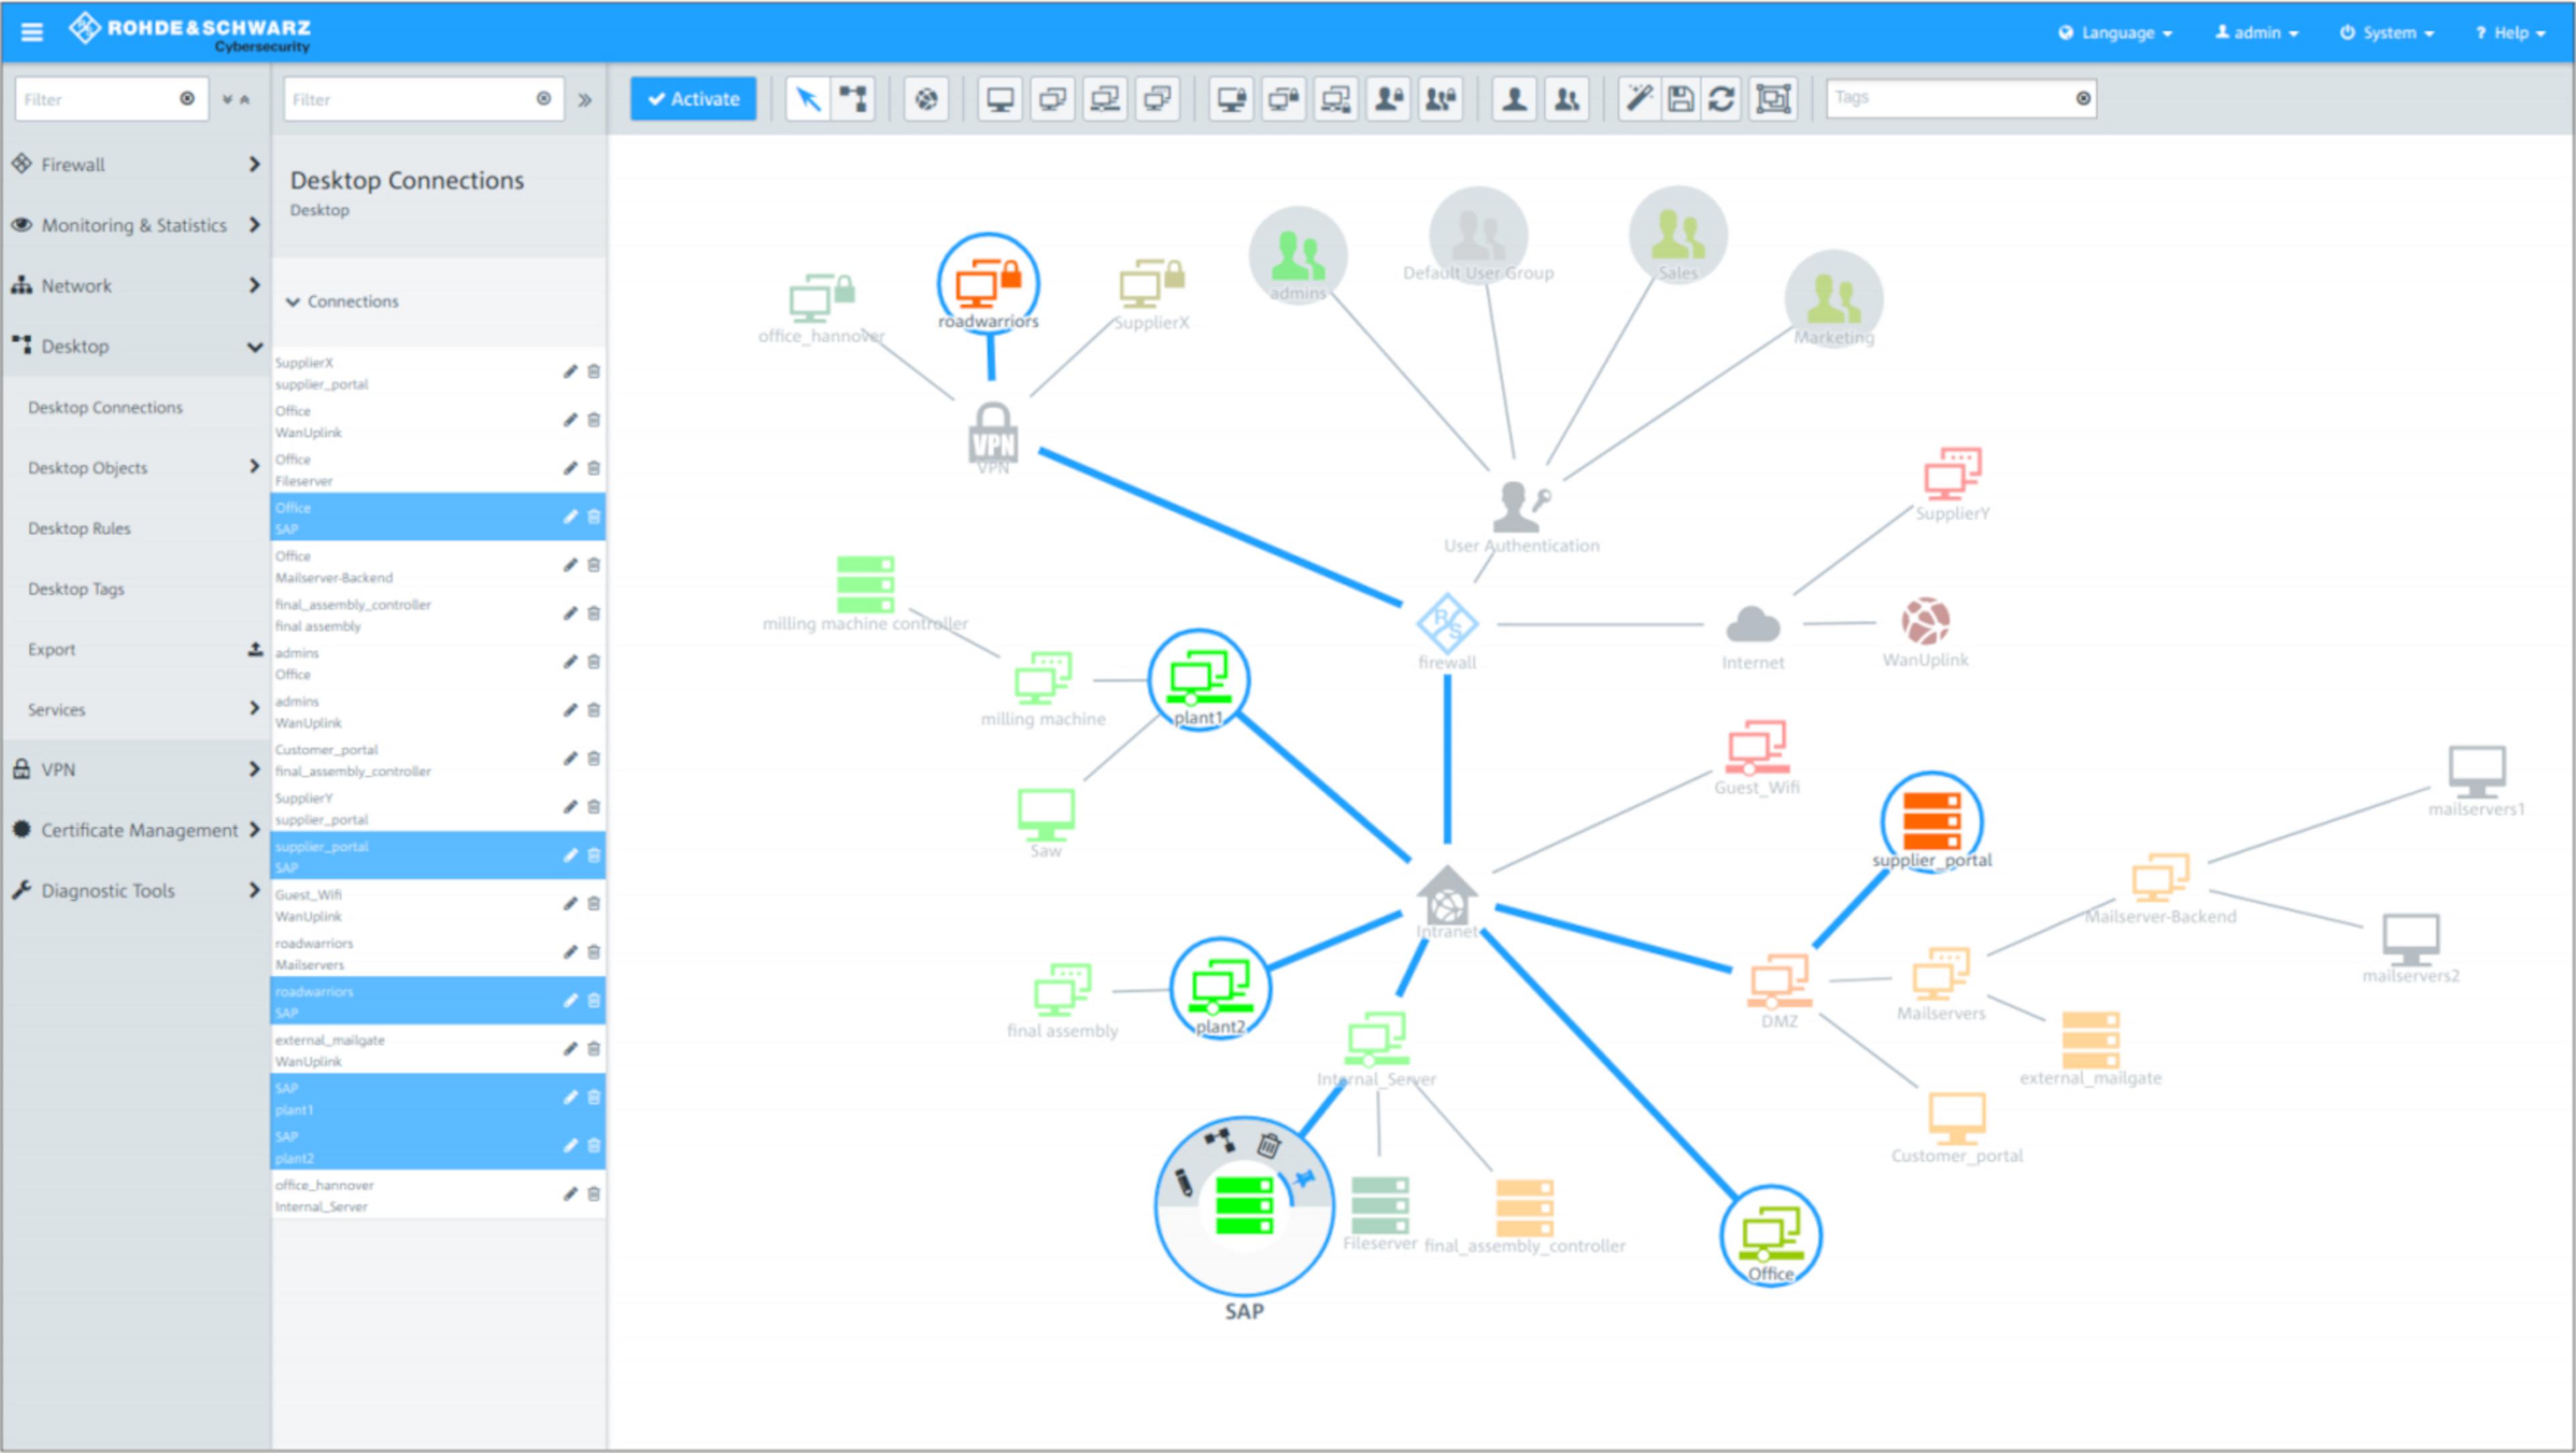Click the Activate button
The width and height of the screenshot is (2576, 1453).
tap(693, 99)
